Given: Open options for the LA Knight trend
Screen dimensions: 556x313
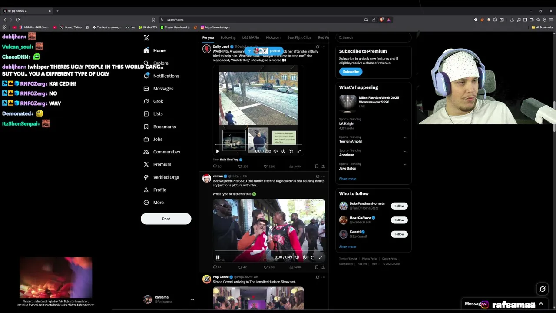Looking at the screenshot, I should click(406, 120).
